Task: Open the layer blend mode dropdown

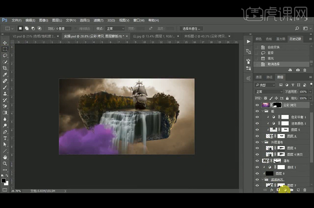Action: point(269,92)
